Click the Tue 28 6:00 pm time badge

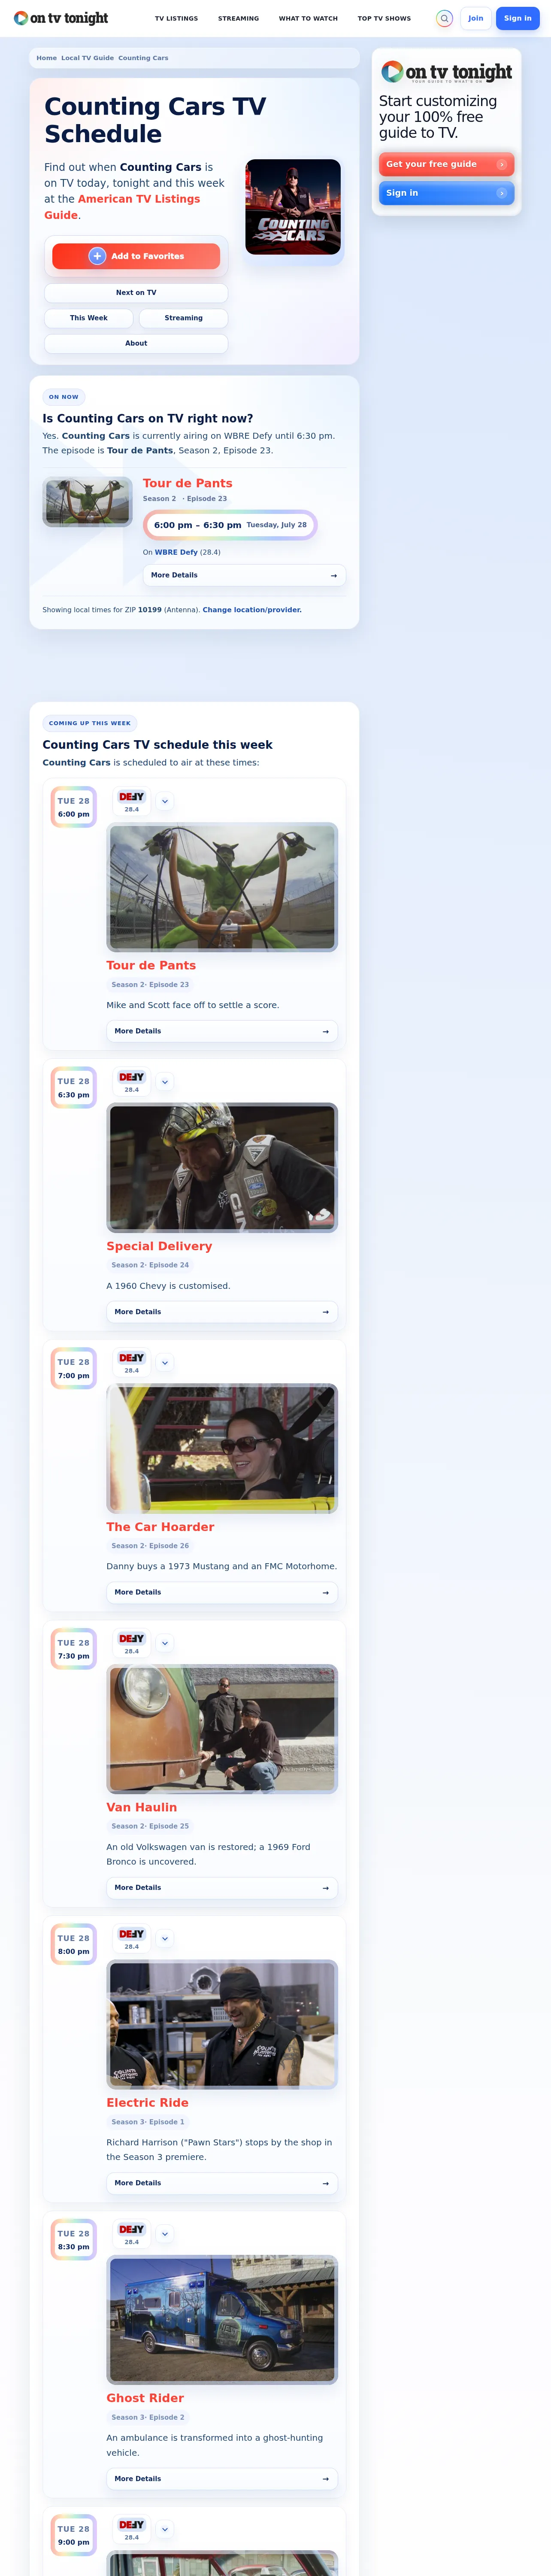74,807
